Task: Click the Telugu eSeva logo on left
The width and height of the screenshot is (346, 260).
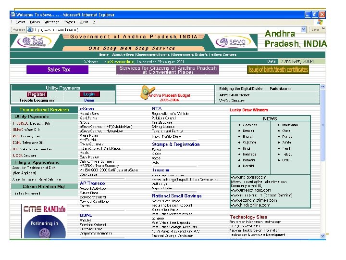Action: [x=35, y=41]
